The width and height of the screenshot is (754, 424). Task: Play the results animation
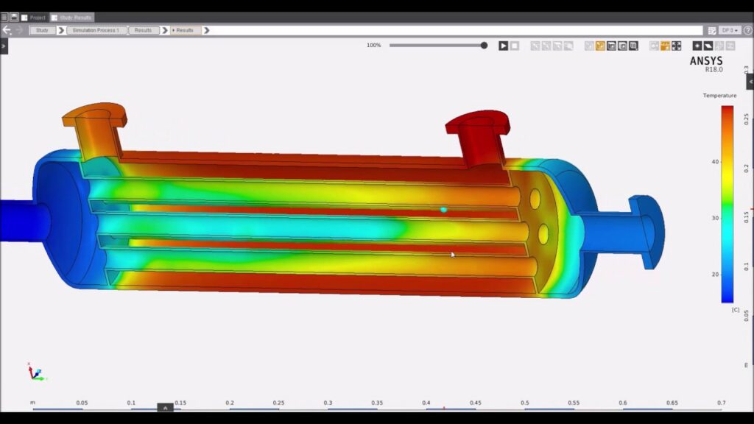503,46
